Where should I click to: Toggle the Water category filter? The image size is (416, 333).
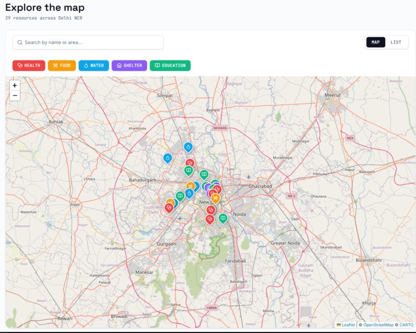[94, 66]
